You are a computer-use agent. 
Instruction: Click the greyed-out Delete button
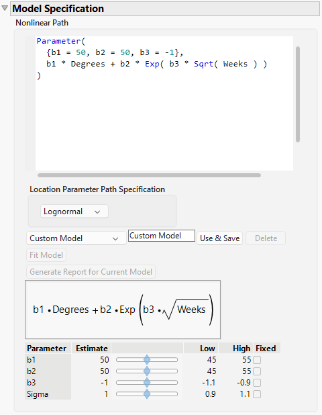[x=266, y=238]
